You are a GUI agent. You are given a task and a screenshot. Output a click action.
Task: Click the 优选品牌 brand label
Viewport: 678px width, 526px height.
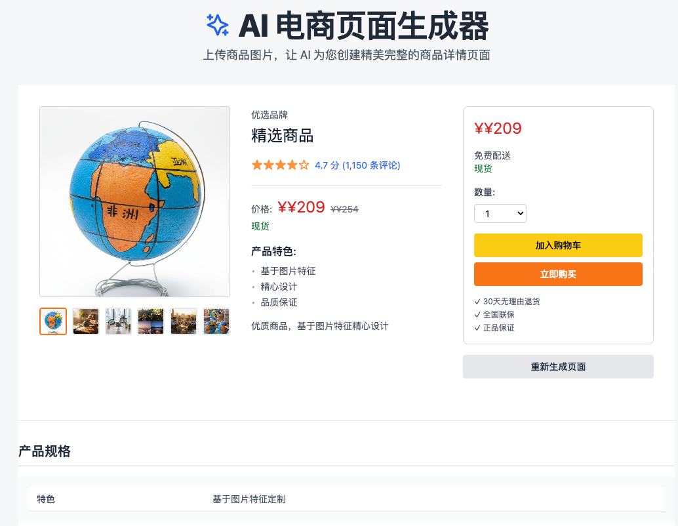269,115
